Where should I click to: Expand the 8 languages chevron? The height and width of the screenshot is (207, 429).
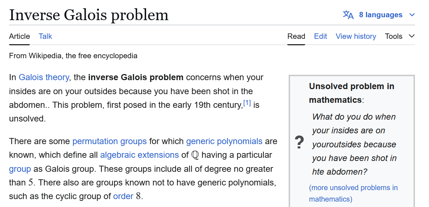pos(412,15)
